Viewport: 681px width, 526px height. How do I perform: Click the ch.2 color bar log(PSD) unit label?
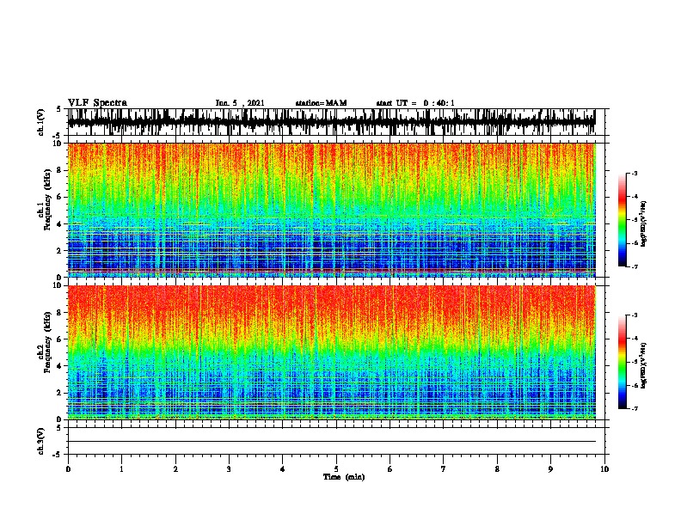(x=644, y=366)
